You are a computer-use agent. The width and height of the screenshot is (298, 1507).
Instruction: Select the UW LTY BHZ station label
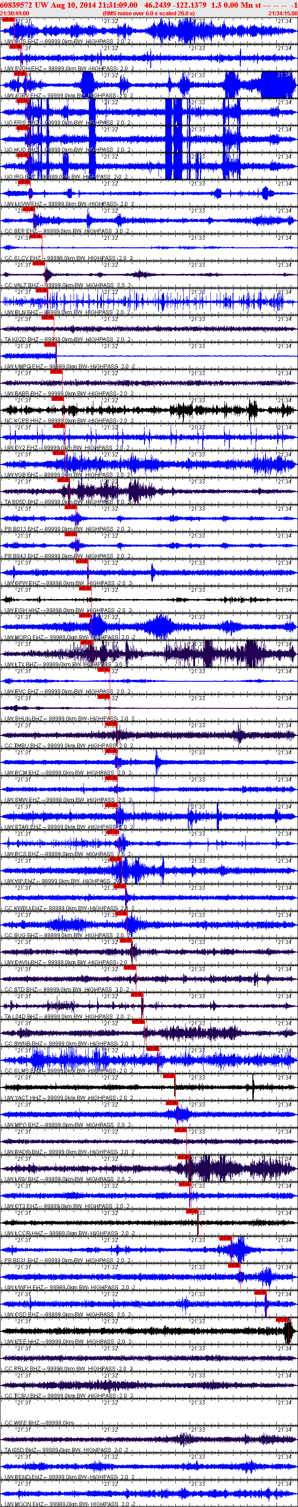(x=67, y=665)
